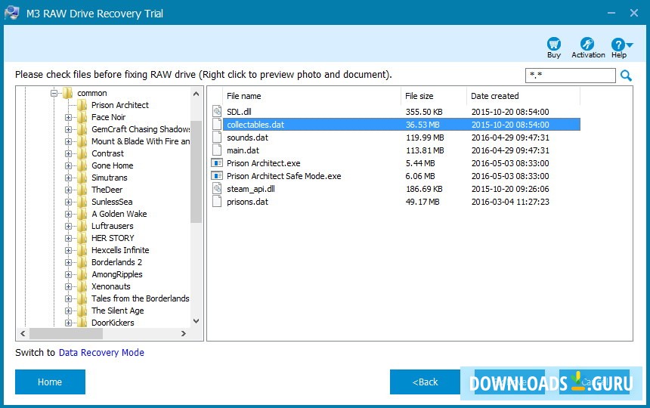Sort by the File size column header

[x=419, y=96]
